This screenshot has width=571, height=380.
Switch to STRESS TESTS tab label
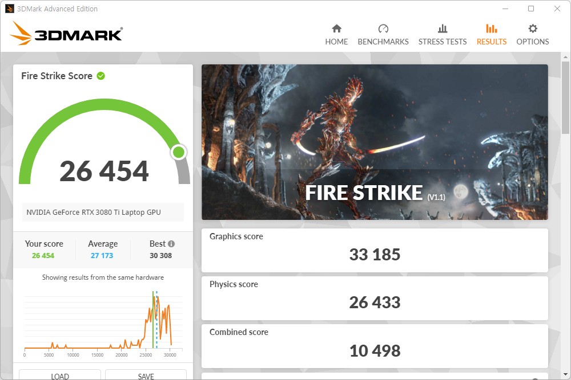point(443,42)
